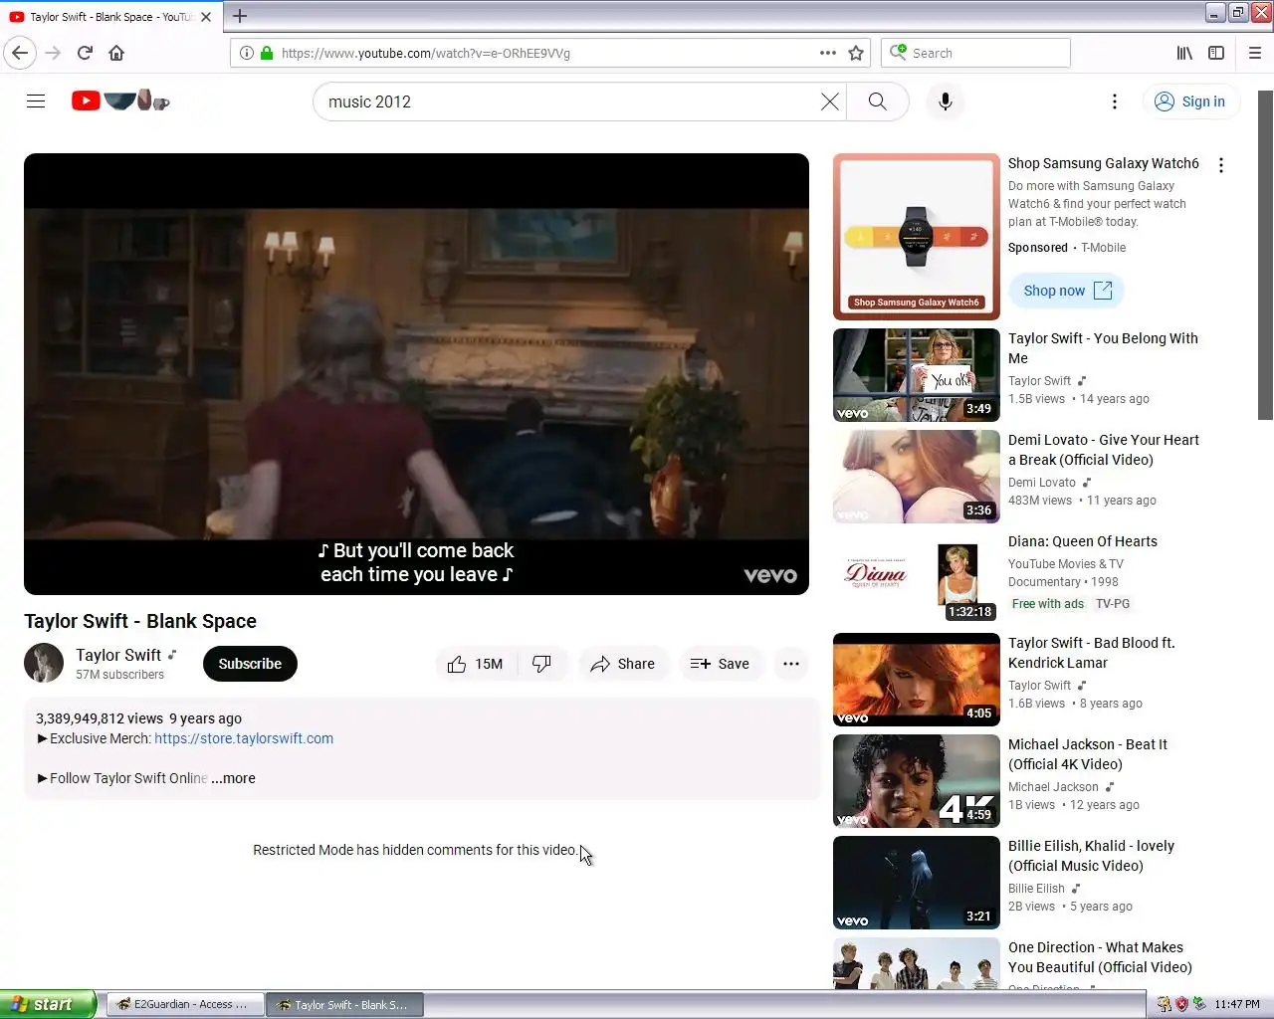Open YouTube settings three-dot menu
This screenshot has height=1019, width=1274.
pos(1115,102)
